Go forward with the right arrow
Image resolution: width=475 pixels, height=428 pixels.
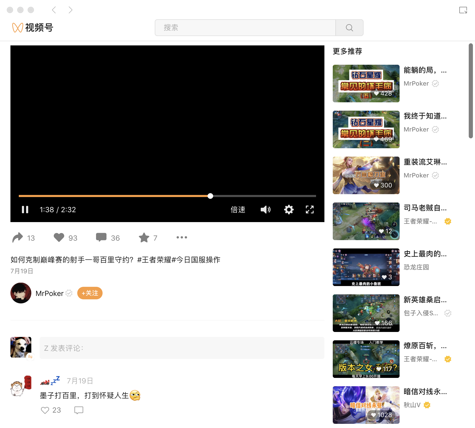point(70,10)
